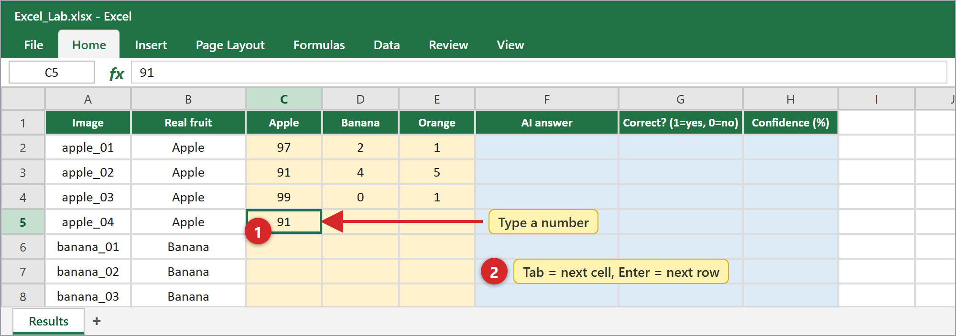Select row 5 header
This screenshot has height=336, width=956.
pyautogui.click(x=23, y=222)
